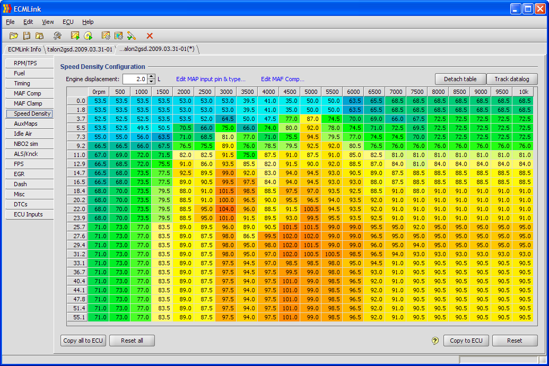Increase engine displacement with up arrow
This screenshot has width=549, height=366.
point(151,76)
